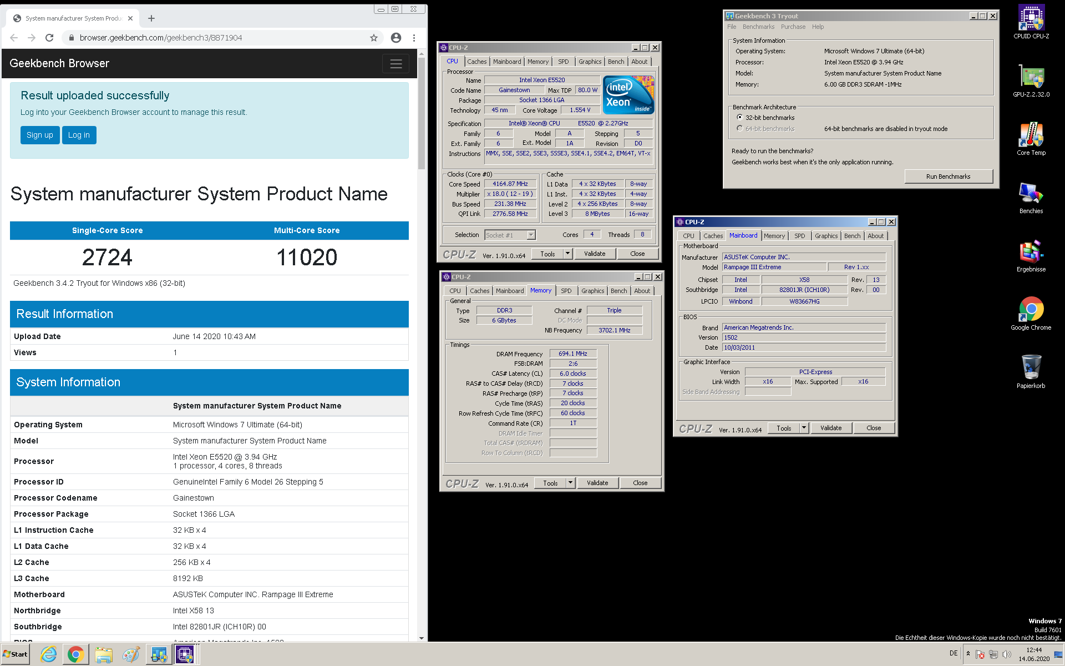Viewport: 1065px width, 666px height.
Task: Bookmark this page with star icon
Action: click(374, 38)
